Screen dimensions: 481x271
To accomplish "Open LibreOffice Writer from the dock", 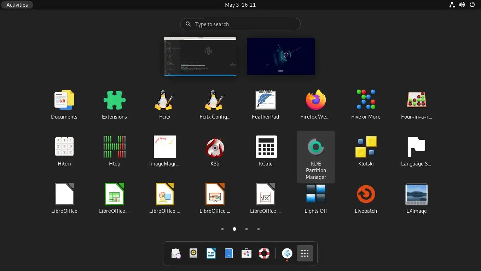I will [x=211, y=253].
